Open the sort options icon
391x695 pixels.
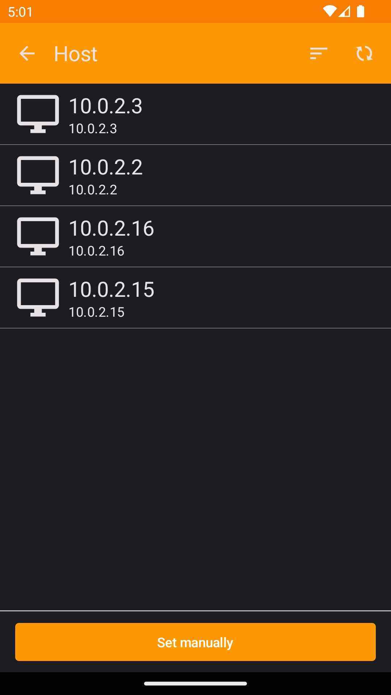[319, 54]
